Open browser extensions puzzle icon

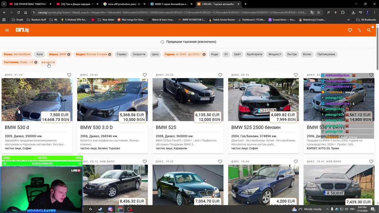coord(343,12)
